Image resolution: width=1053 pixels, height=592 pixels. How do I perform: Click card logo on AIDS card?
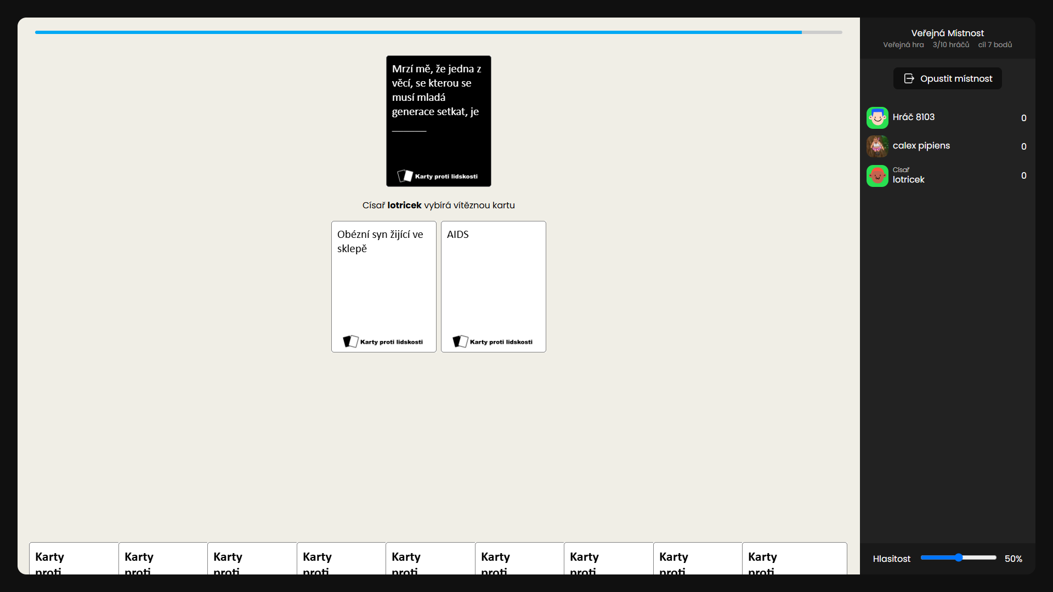click(x=460, y=341)
